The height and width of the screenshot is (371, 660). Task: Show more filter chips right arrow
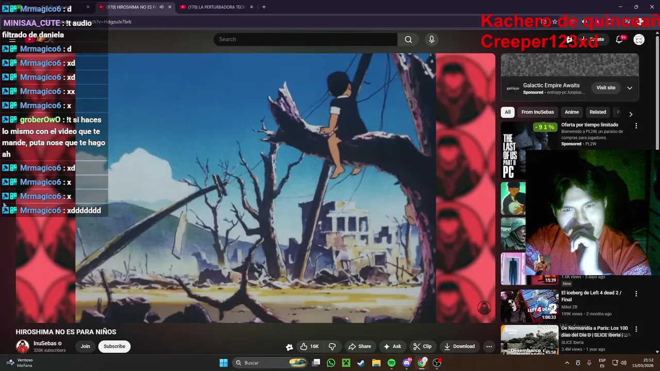pyautogui.click(x=630, y=114)
